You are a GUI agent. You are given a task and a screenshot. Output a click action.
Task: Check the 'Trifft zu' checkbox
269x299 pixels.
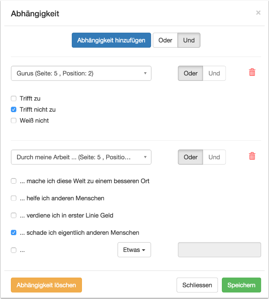[14, 98]
